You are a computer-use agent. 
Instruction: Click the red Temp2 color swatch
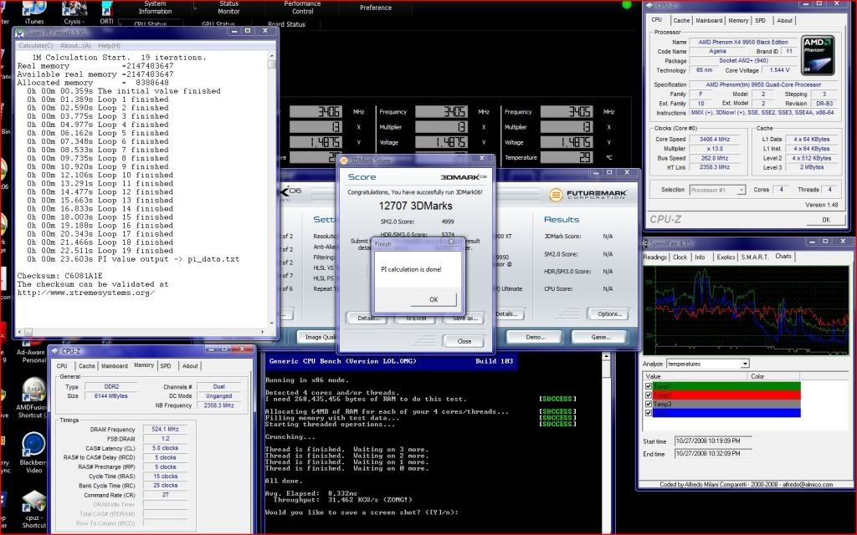pyautogui.click(x=726, y=395)
